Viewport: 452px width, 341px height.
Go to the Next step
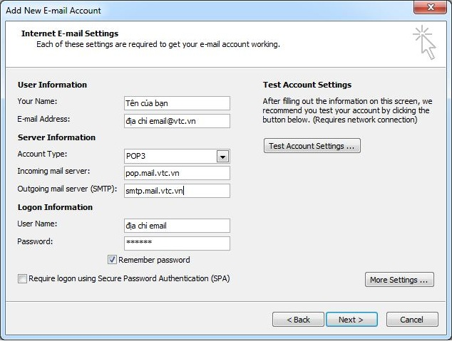(x=351, y=320)
